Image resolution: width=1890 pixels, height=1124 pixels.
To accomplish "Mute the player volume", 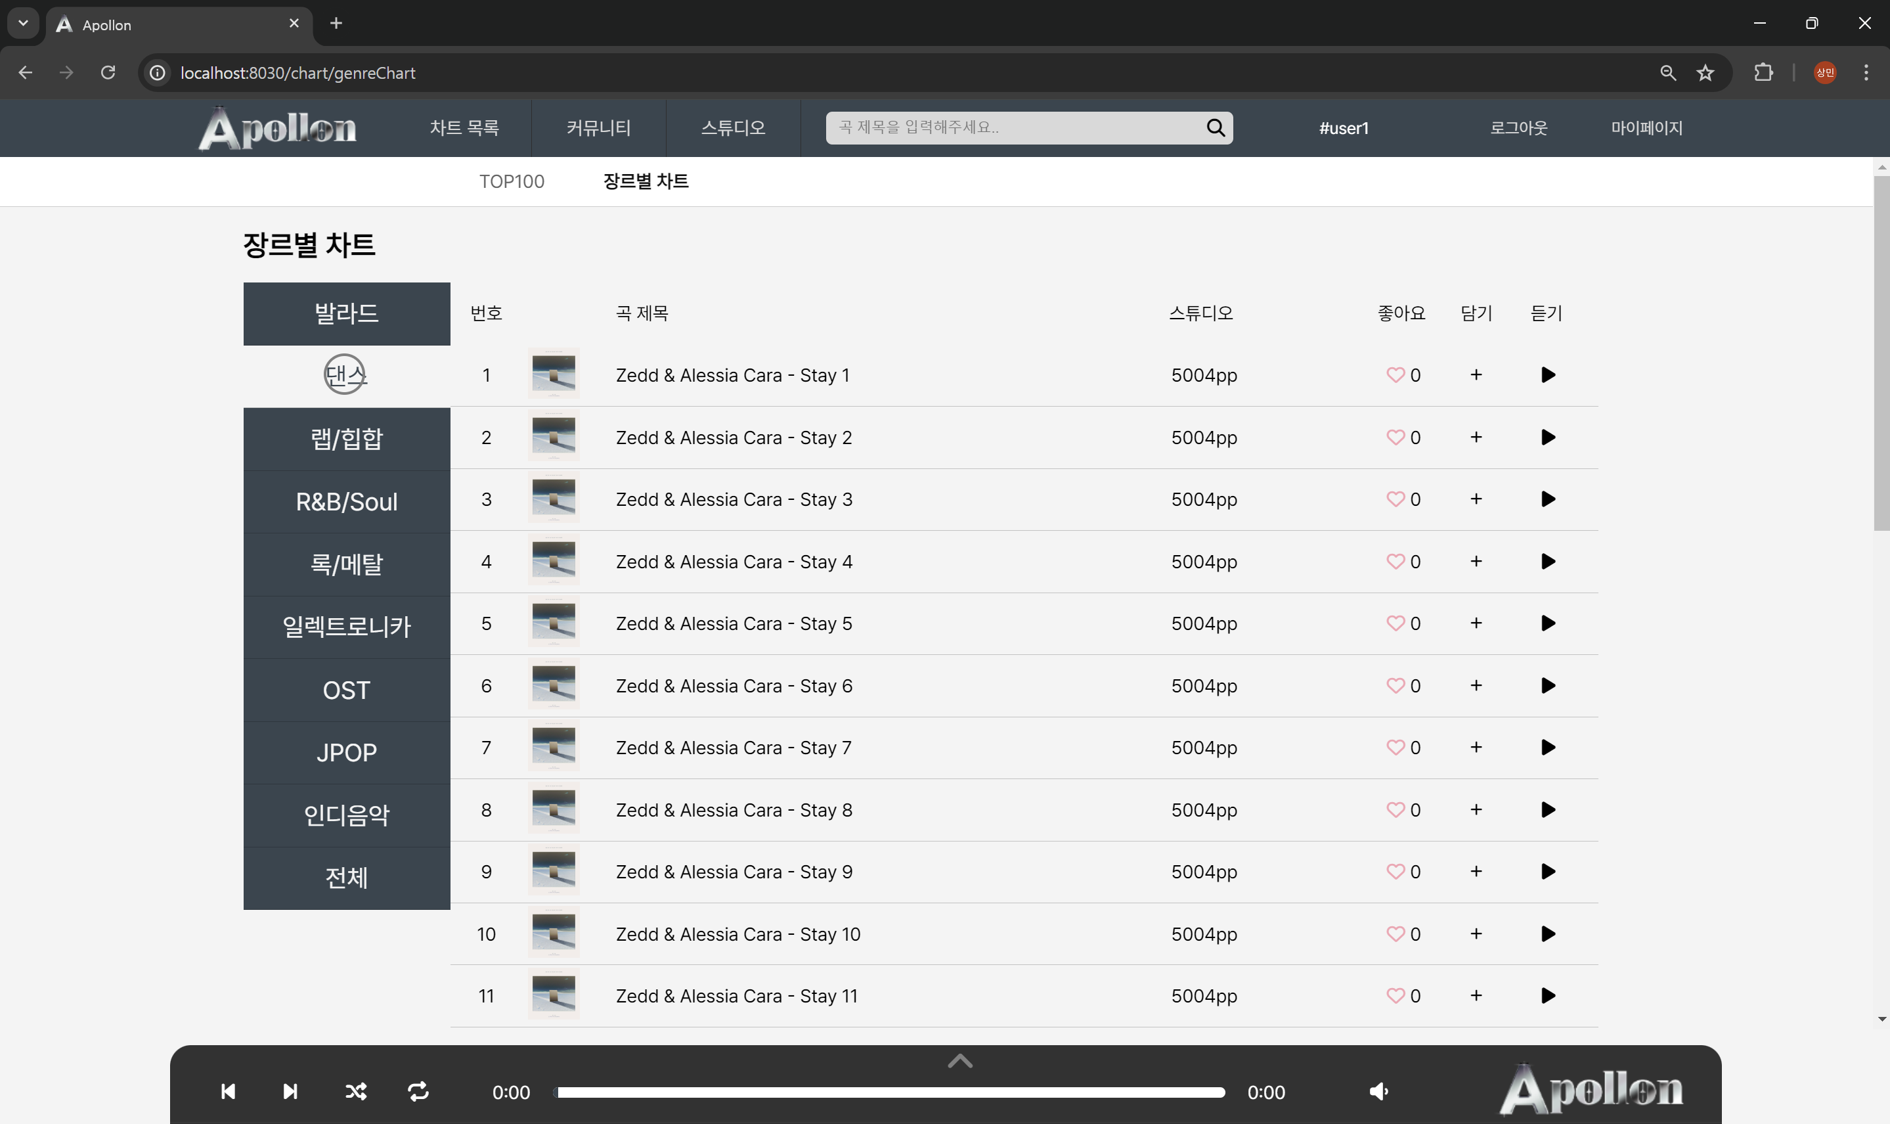I will coord(1378,1091).
